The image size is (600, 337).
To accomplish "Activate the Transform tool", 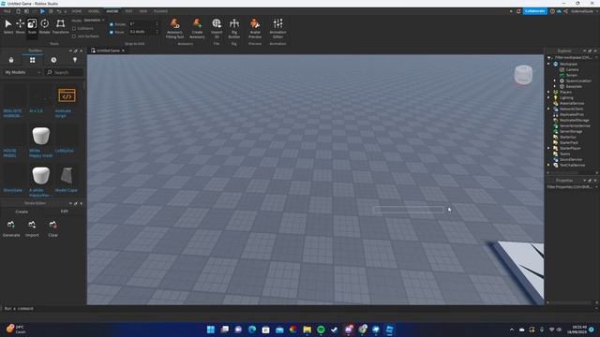I will 60,26.
